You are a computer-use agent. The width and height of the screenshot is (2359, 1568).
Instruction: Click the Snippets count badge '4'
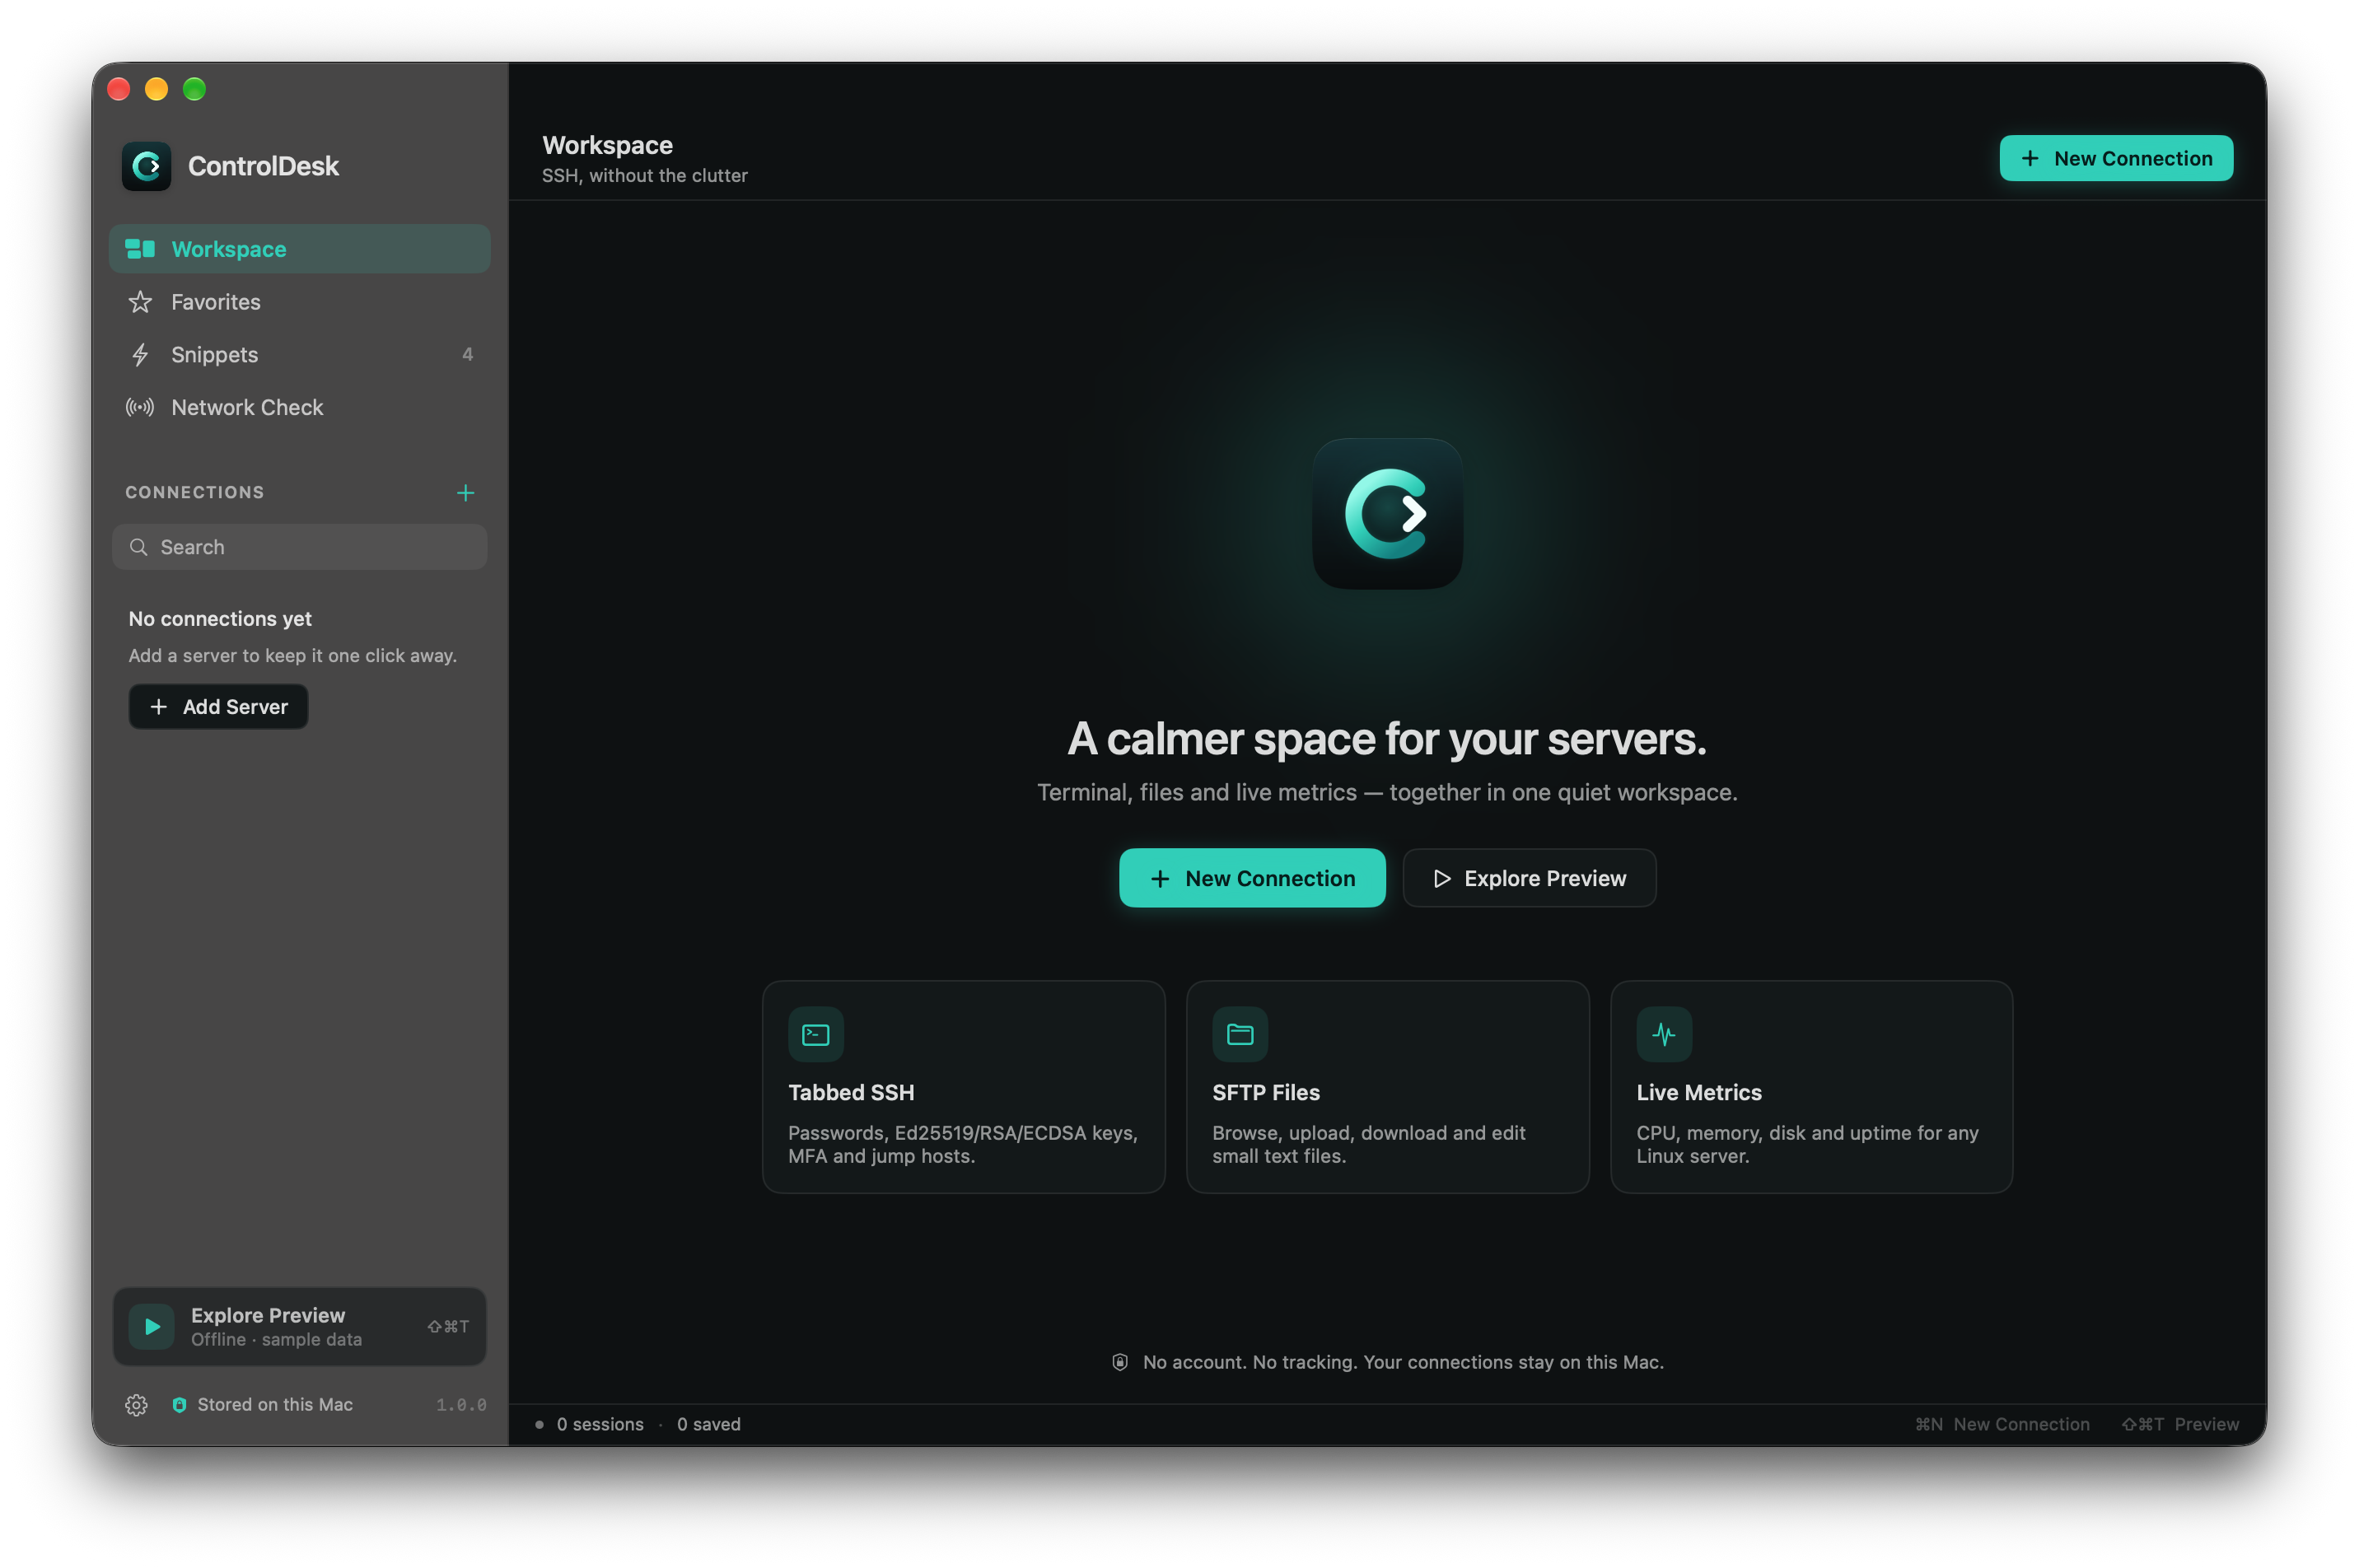point(467,355)
